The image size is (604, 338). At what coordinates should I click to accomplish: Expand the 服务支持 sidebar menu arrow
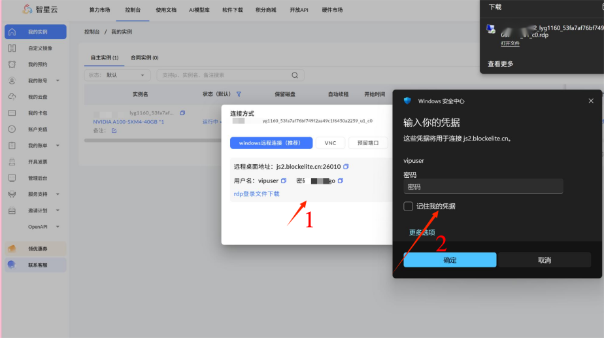[58, 194]
